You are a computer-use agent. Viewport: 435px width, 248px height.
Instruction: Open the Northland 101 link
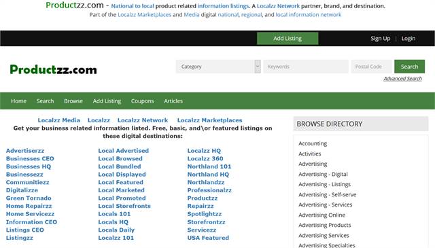[209, 166]
